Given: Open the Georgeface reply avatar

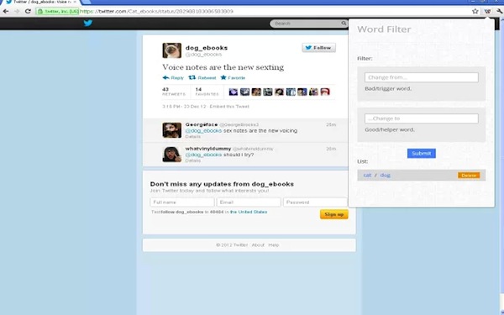Looking at the screenshot, I should click(x=171, y=130).
